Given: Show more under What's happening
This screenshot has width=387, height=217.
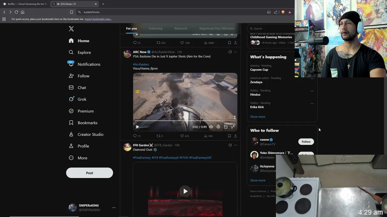Looking at the screenshot, I should point(258,117).
